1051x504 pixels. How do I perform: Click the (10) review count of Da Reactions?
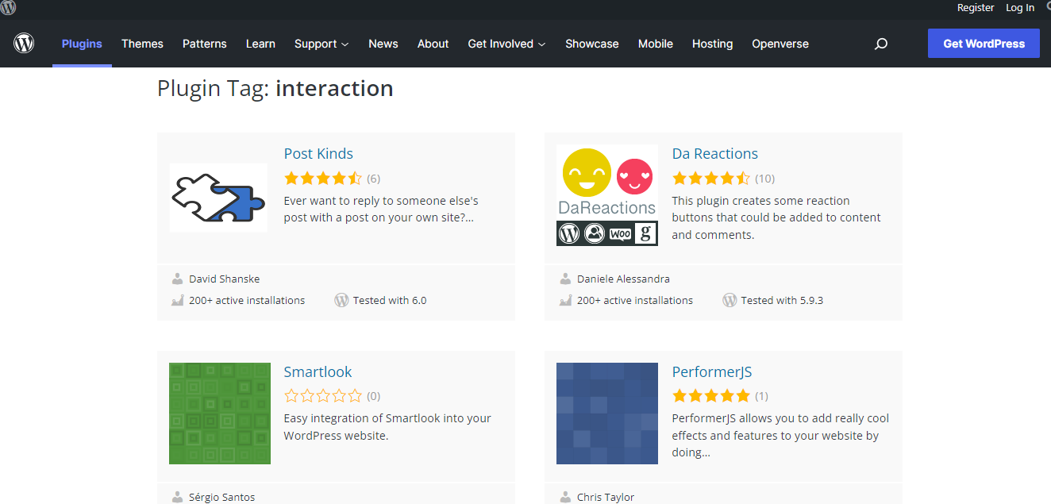(764, 179)
